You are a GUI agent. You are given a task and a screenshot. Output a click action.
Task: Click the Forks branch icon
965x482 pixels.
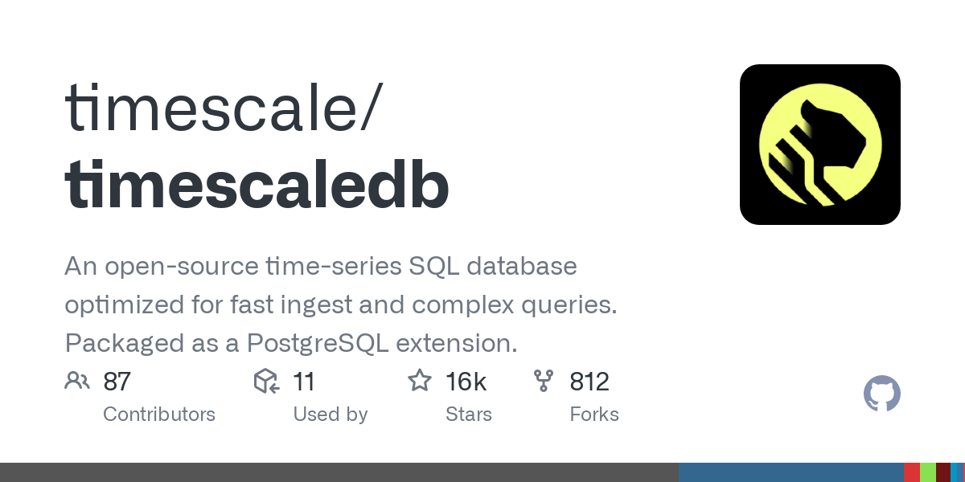coord(544,381)
